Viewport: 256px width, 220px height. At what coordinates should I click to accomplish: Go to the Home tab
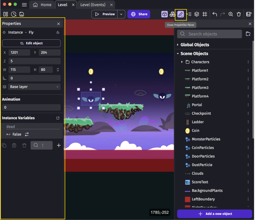[x=42, y=5]
